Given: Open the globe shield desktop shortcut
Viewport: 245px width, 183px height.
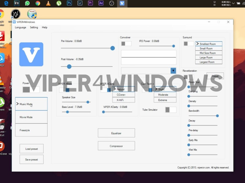Looking at the screenshot, I should pos(32,14).
